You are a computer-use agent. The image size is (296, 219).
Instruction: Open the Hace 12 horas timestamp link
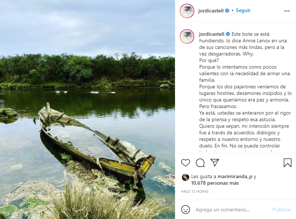tap(195, 191)
